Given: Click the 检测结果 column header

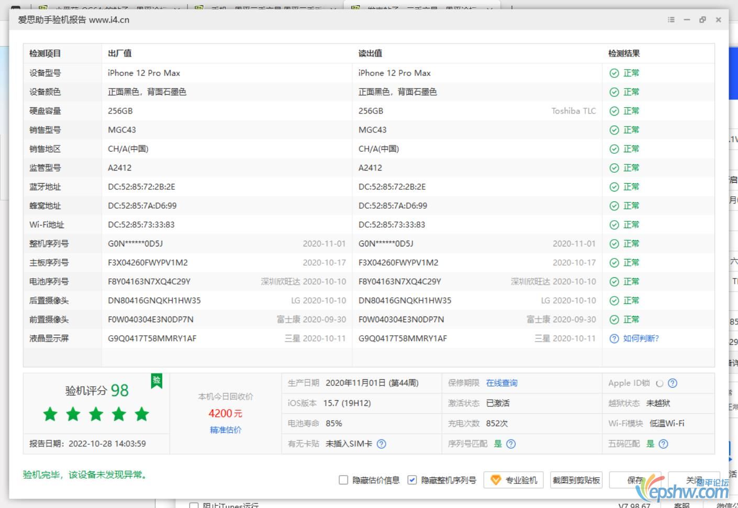Looking at the screenshot, I should tap(624, 53).
